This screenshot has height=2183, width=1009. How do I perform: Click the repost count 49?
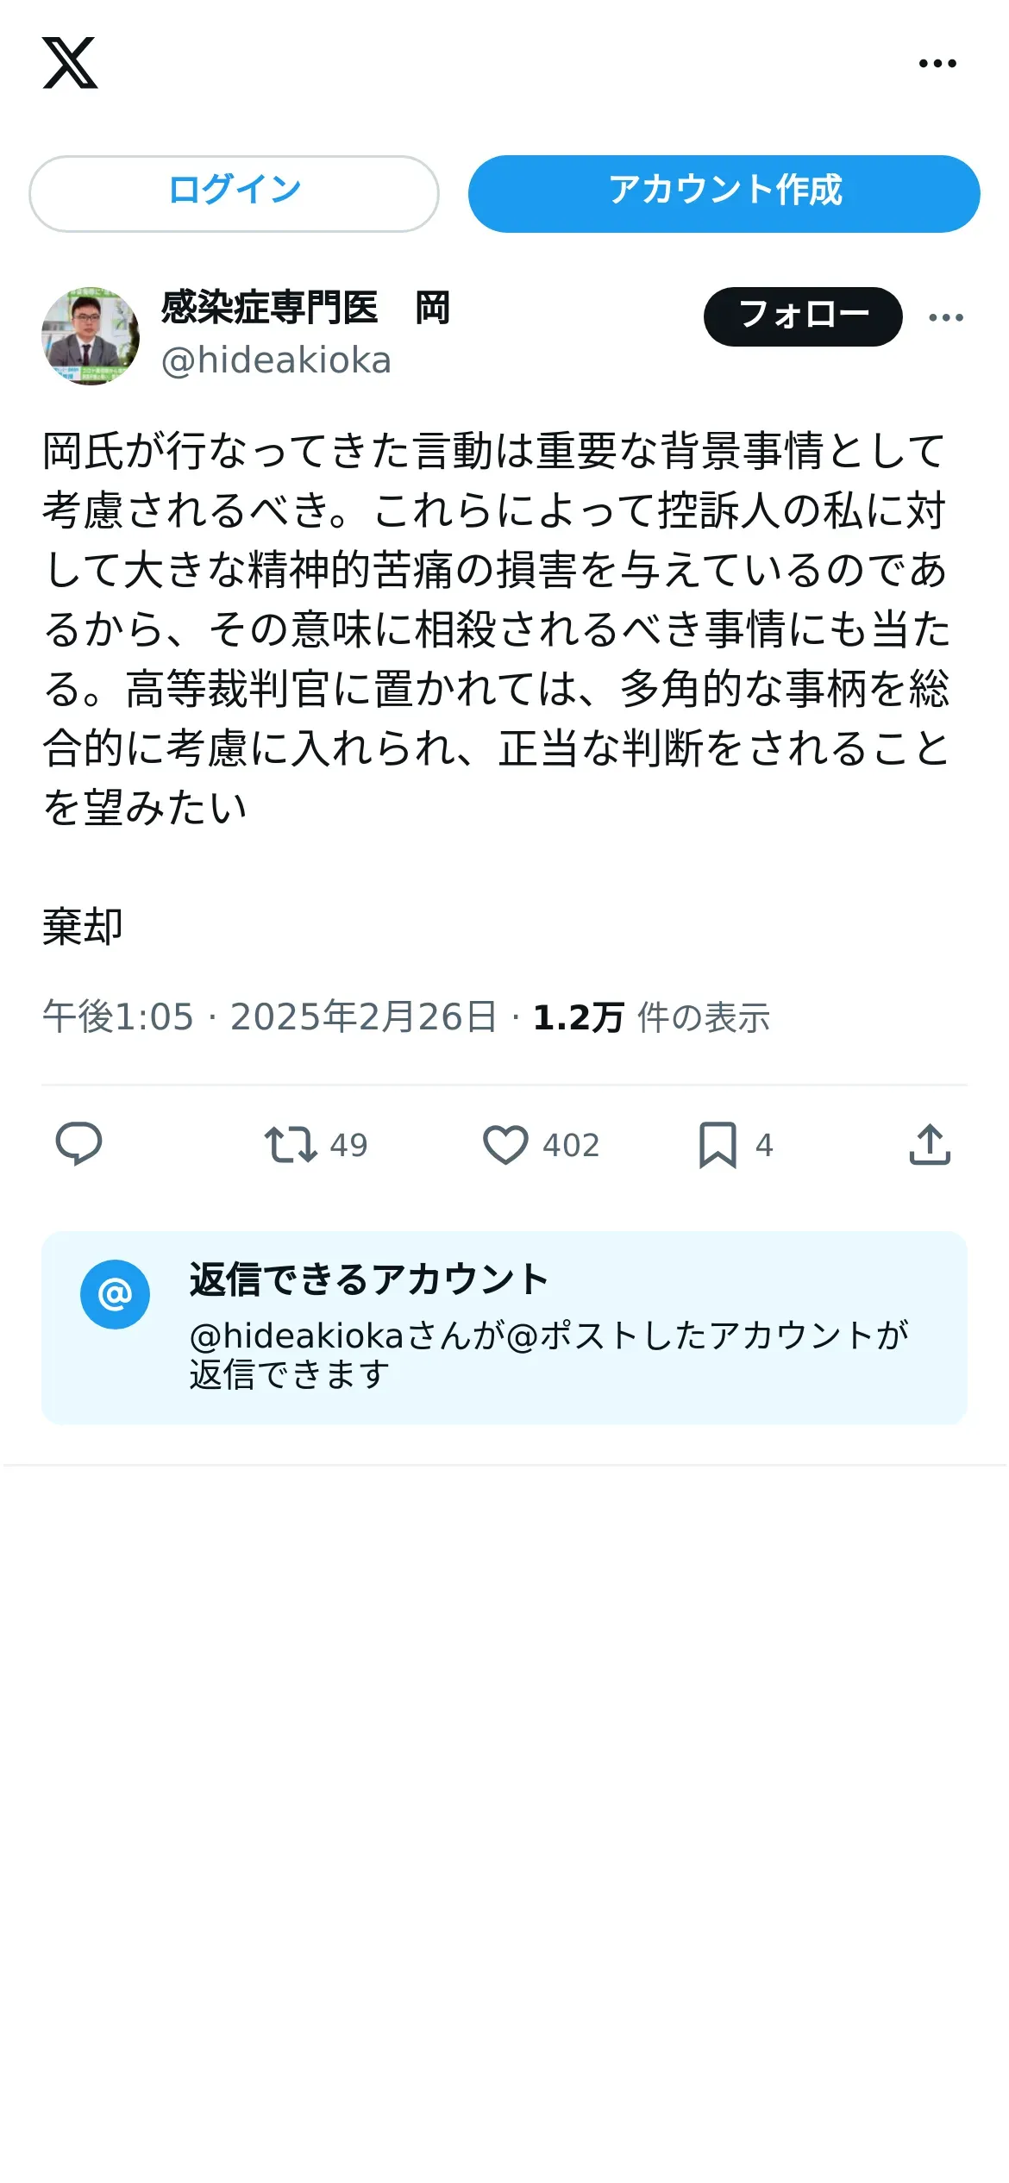point(349,1145)
